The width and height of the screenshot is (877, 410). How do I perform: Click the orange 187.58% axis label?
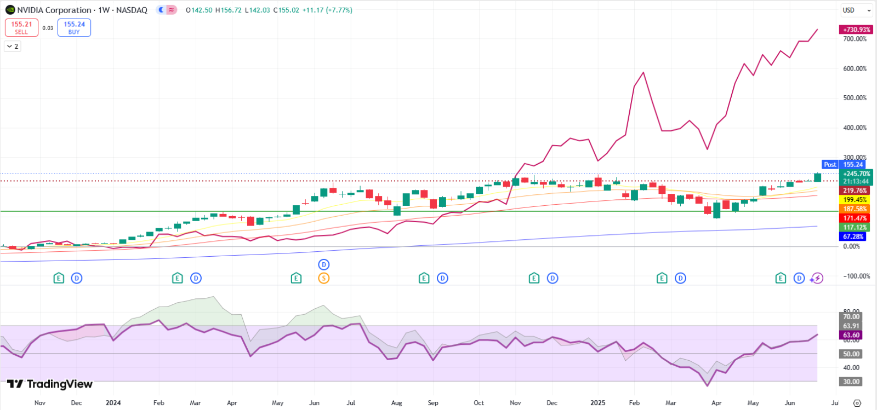(855, 209)
